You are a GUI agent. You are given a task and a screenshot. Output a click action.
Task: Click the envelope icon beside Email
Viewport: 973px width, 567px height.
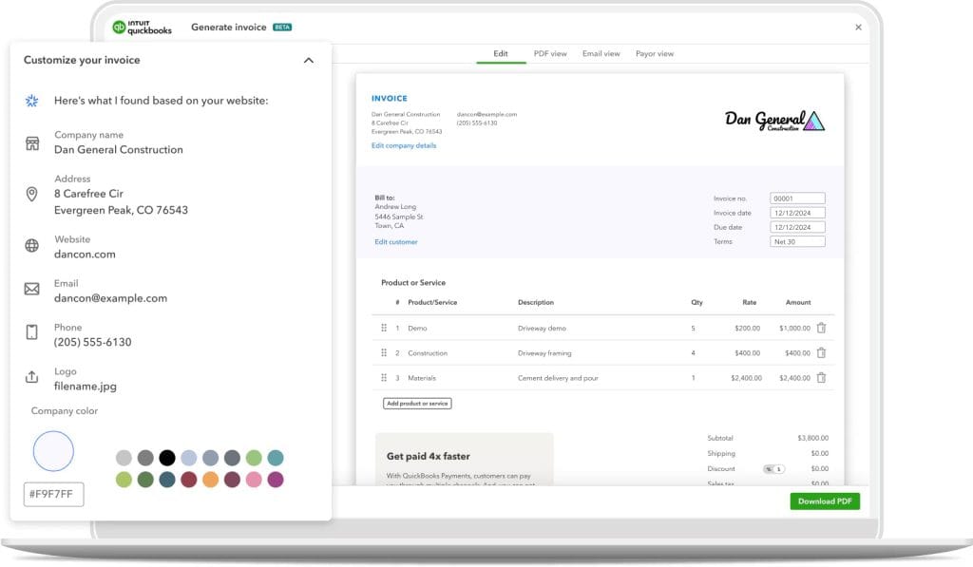[x=31, y=290]
